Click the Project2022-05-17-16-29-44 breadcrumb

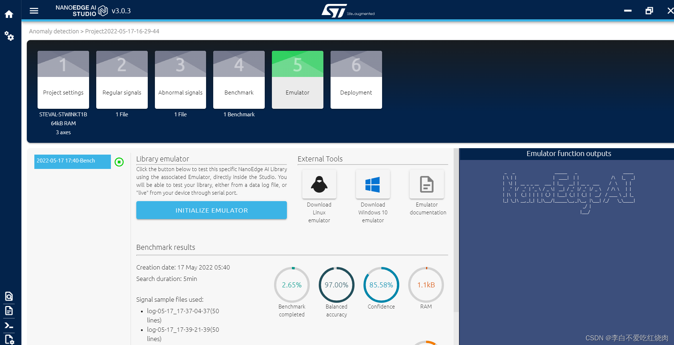pos(122,31)
